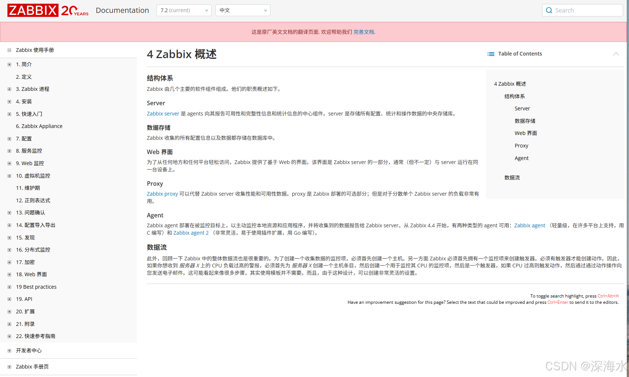Open the 中文 language dropdown
The image size is (629, 377).
coord(243,10)
